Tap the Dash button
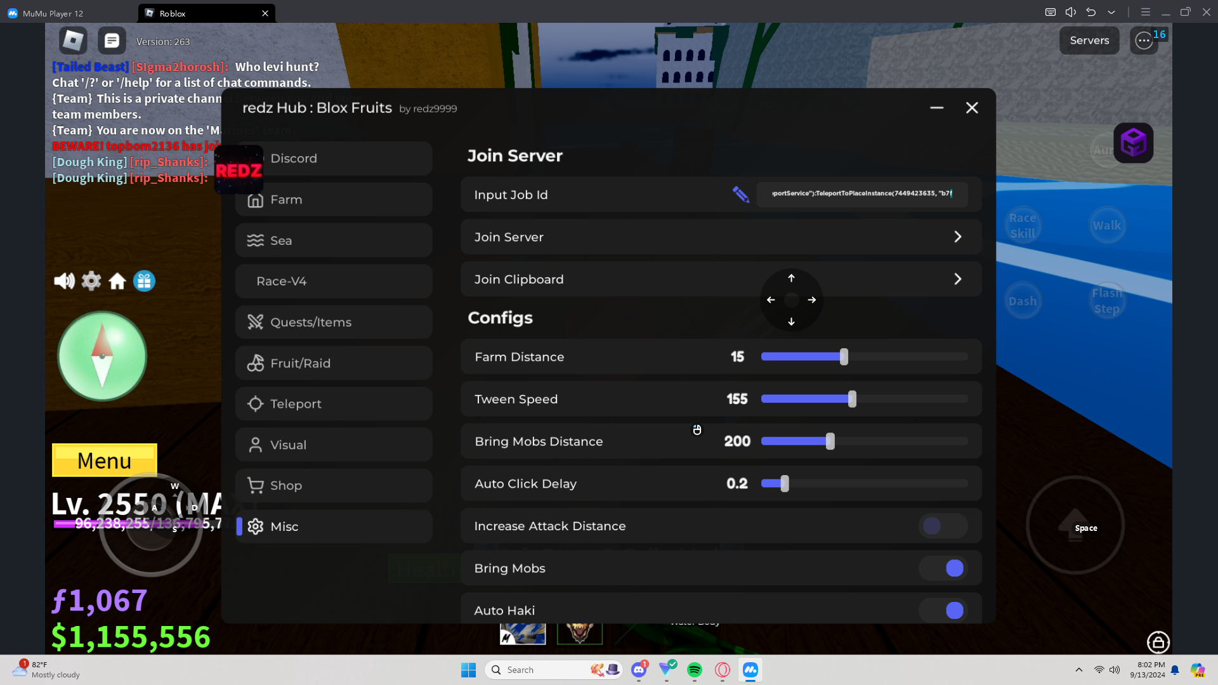This screenshot has width=1218, height=685. pyautogui.click(x=1023, y=301)
